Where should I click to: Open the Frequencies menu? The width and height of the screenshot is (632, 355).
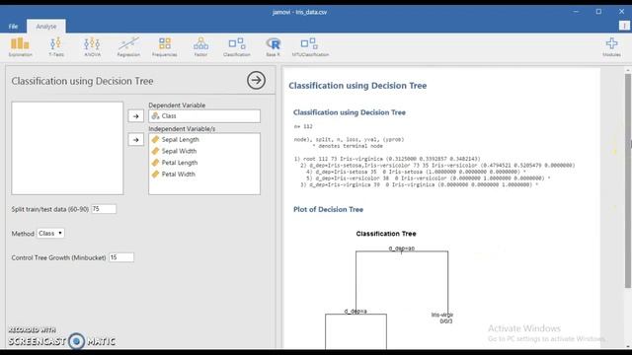[165, 47]
